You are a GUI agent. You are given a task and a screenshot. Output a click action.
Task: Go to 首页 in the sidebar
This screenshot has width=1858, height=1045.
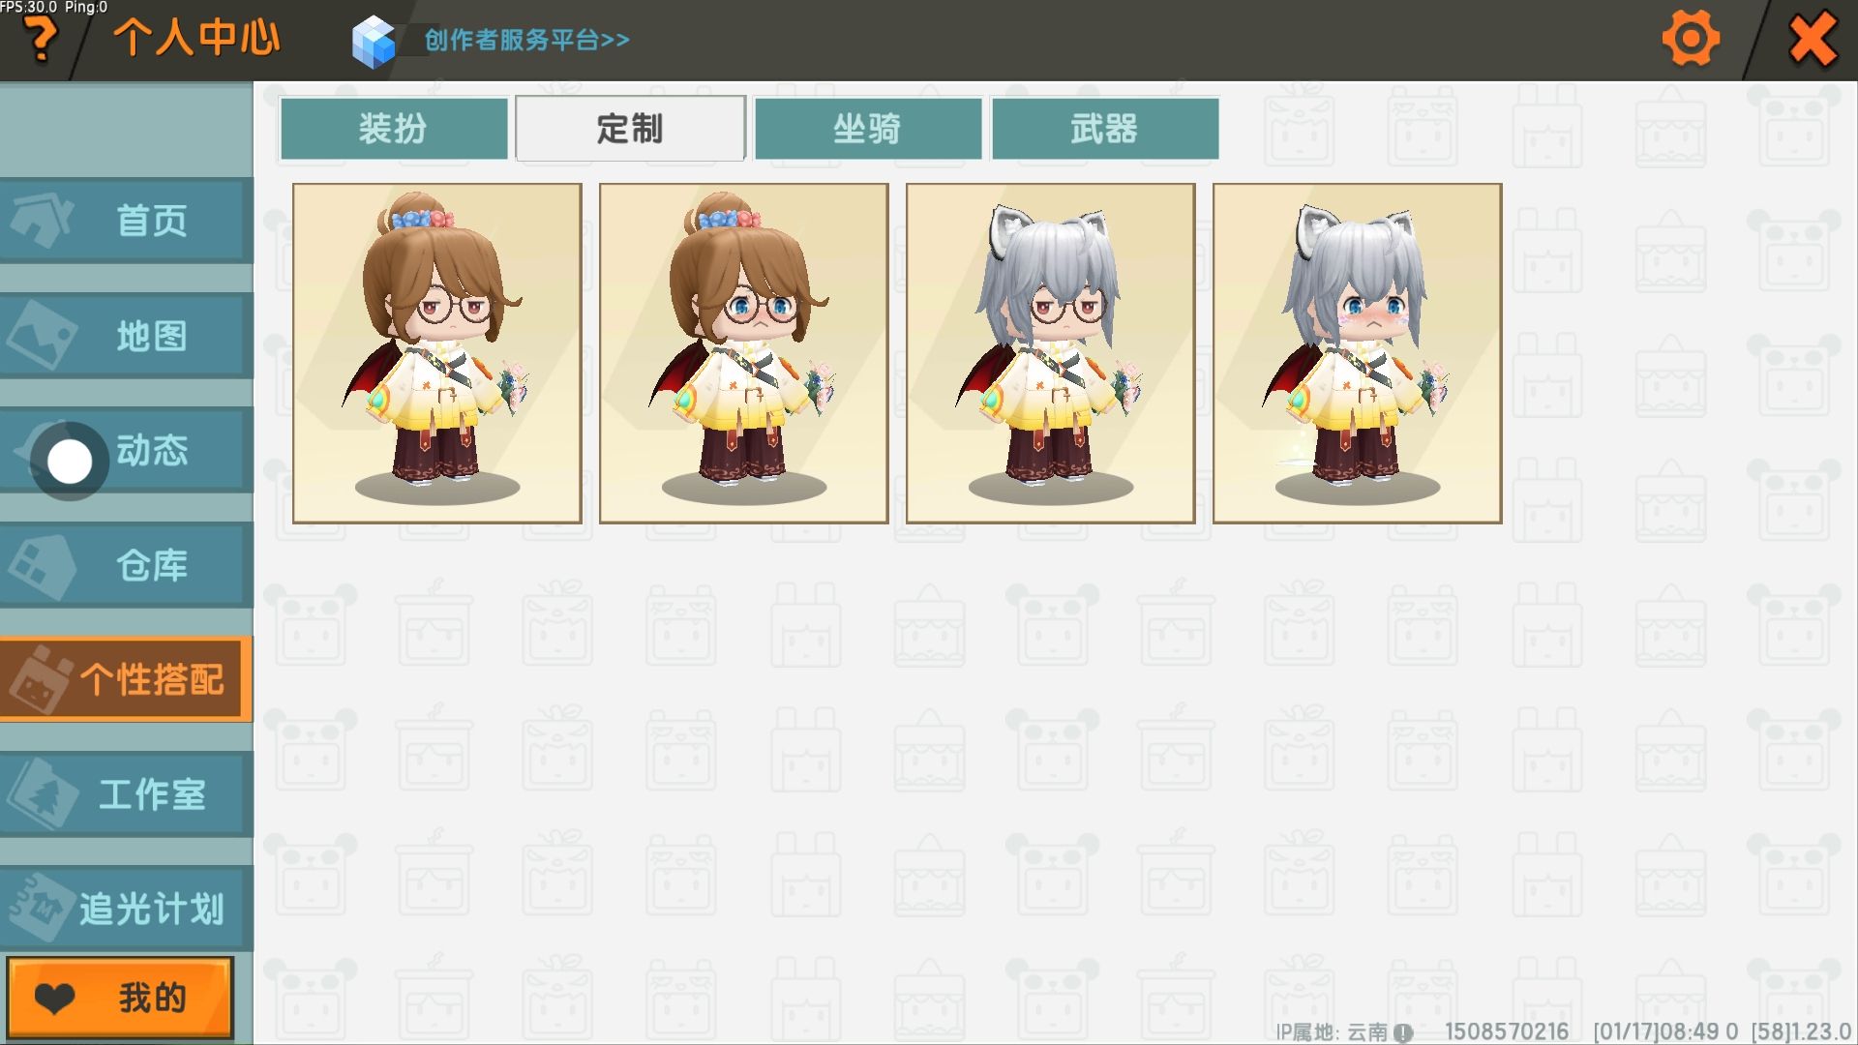(126, 221)
